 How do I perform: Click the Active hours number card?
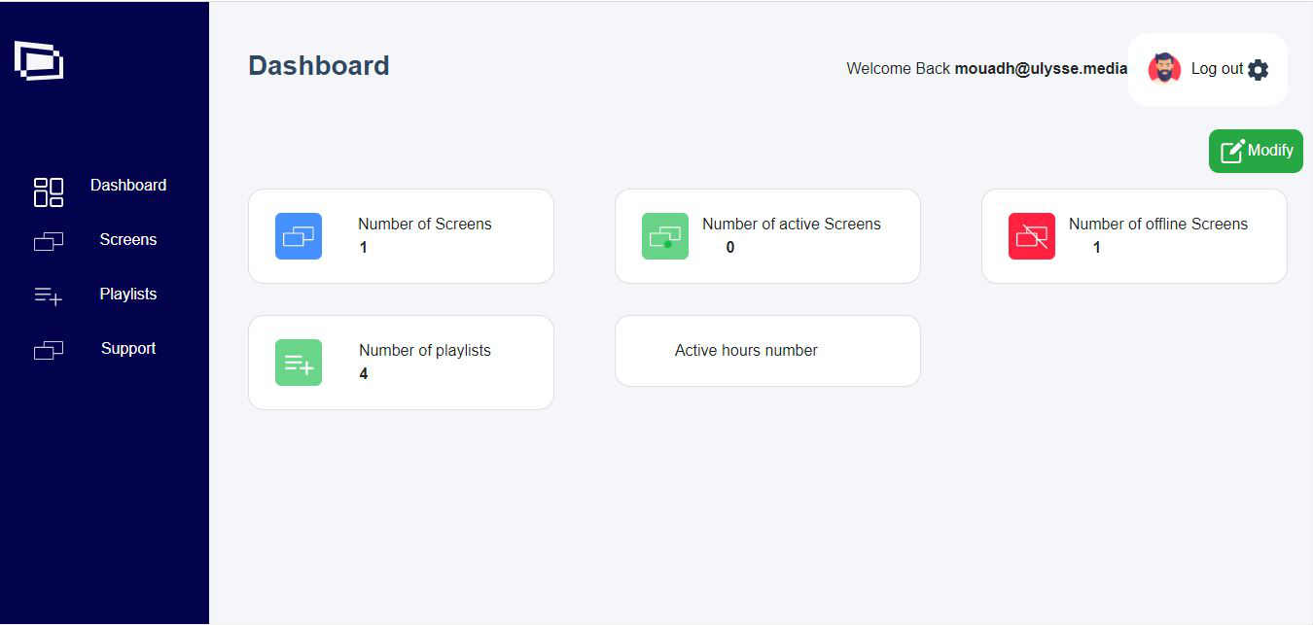pyautogui.click(x=767, y=351)
